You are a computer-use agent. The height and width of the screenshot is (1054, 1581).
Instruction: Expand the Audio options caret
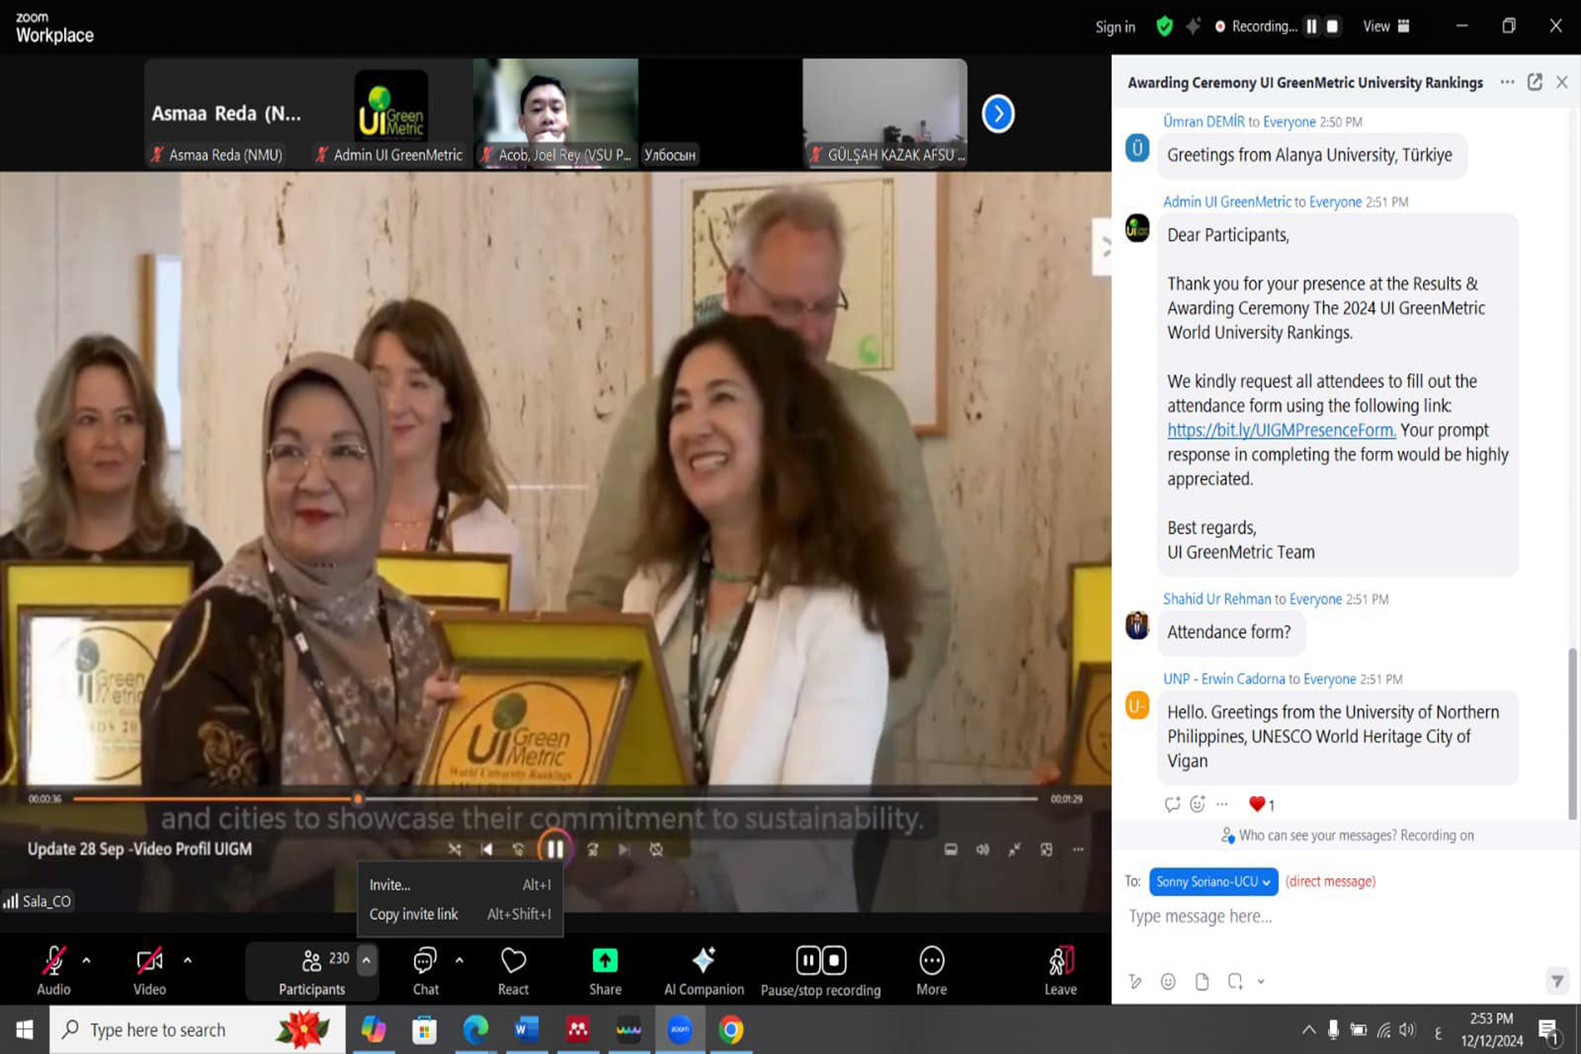coord(86,961)
